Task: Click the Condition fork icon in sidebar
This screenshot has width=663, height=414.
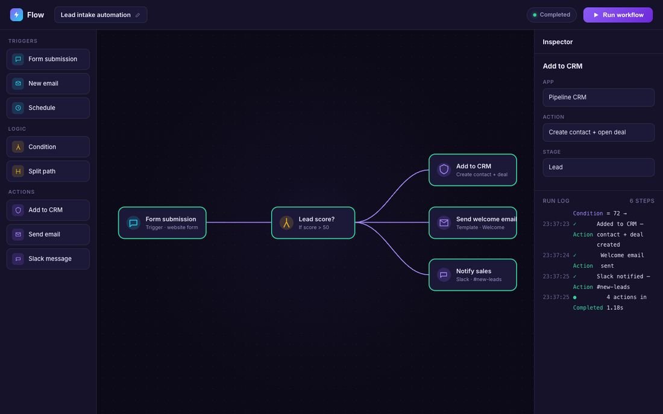Action: pos(17,147)
